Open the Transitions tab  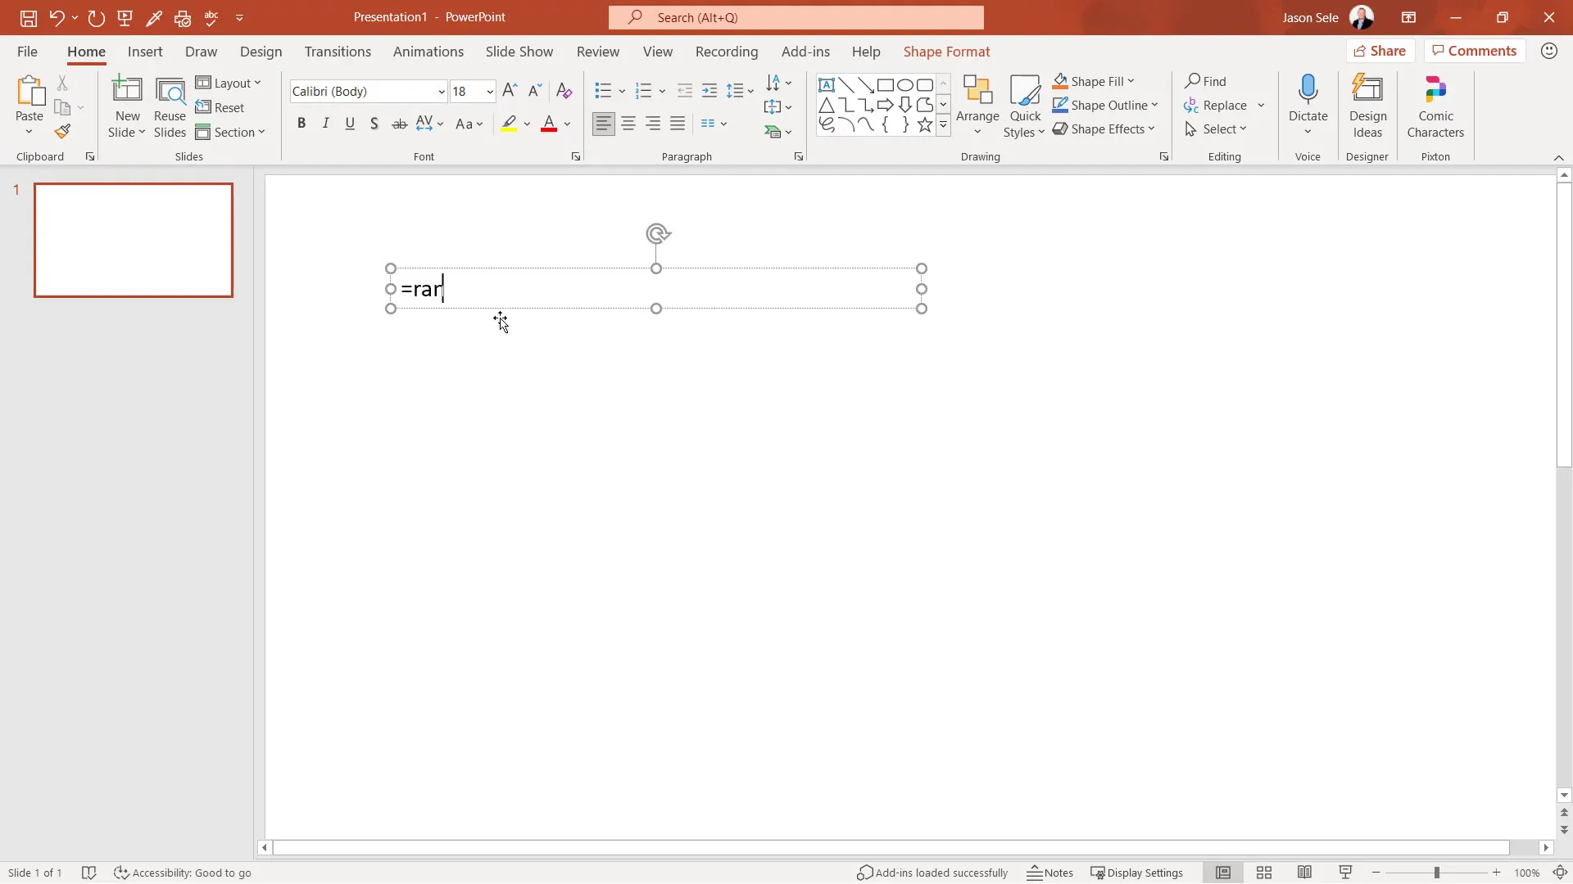click(x=338, y=51)
